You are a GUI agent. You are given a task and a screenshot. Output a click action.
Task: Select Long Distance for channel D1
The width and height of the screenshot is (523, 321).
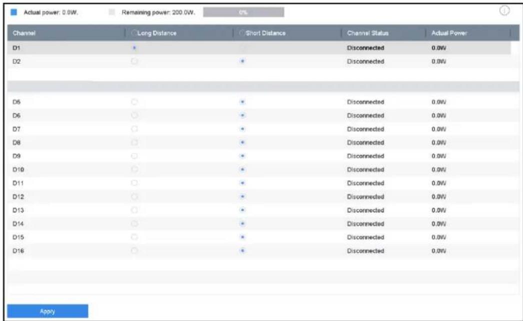click(x=134, y=47)
